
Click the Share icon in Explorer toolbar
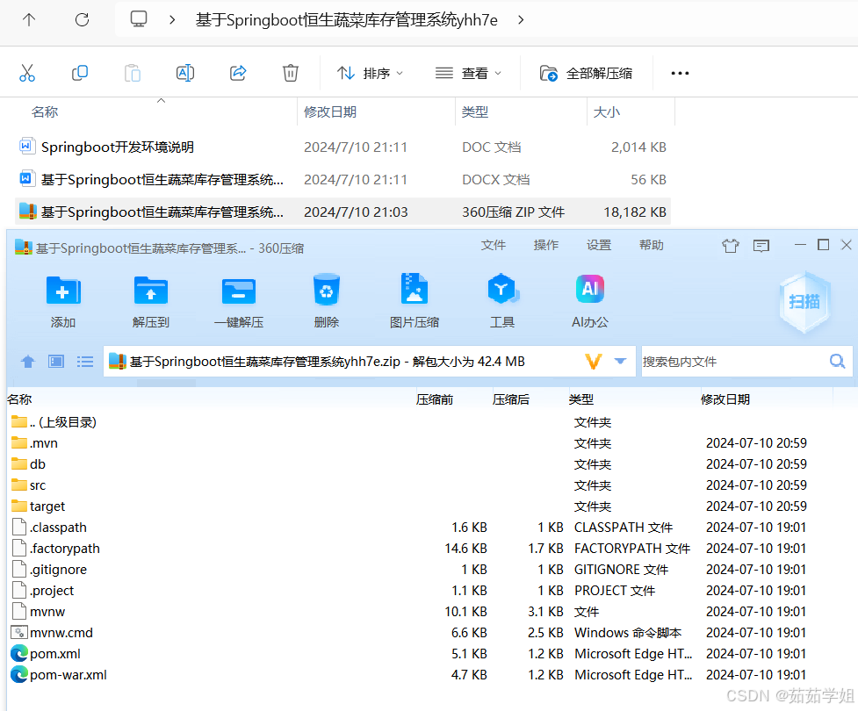tap(238, 73)
